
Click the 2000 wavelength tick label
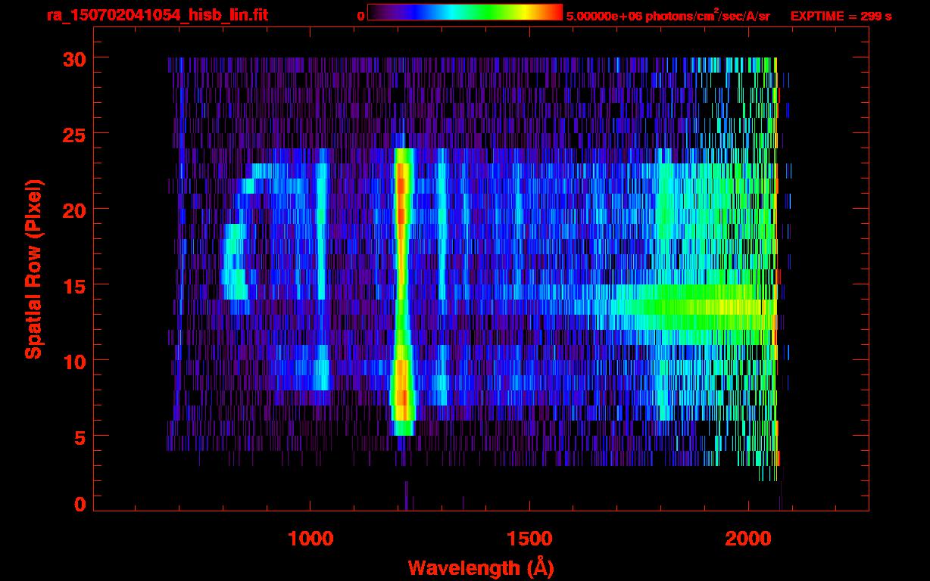tap(747, 539)
